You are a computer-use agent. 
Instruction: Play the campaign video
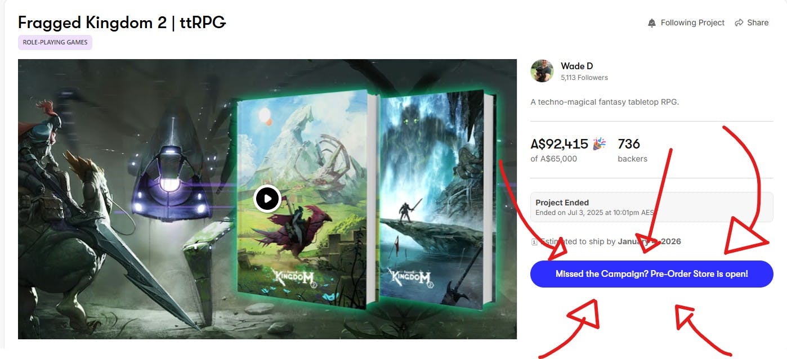(267, 199)
